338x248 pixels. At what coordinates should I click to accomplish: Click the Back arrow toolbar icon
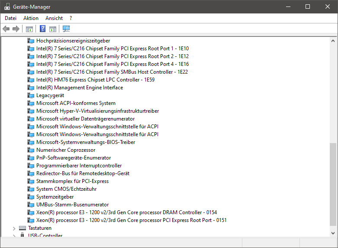6,29
